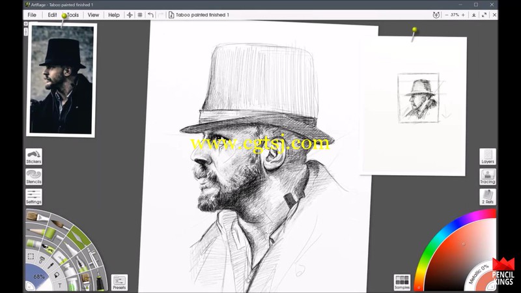521x293 pixels.
Task: Select the Ink Pen nib tool
Action: coord(82,264)
